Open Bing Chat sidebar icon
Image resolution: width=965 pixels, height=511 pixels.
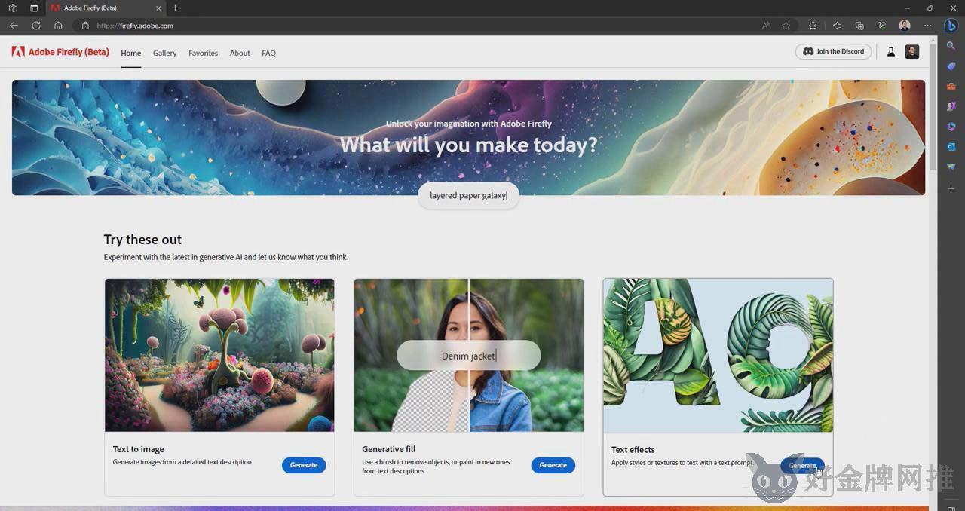[951, 26]
